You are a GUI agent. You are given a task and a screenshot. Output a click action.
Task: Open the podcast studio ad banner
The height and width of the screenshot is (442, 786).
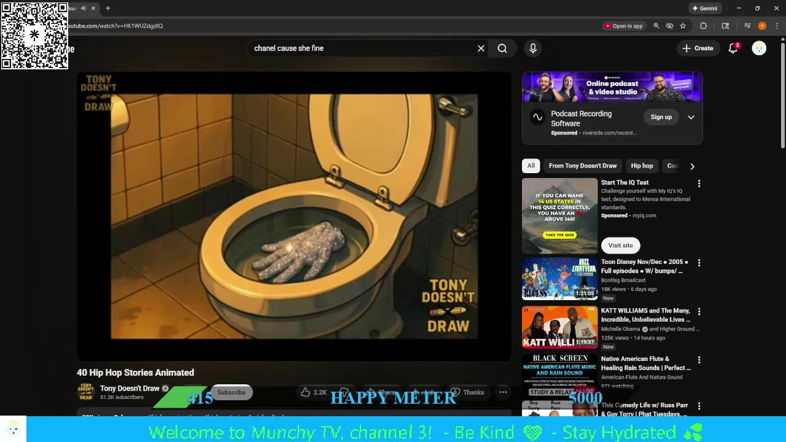(x=612, y=87)
